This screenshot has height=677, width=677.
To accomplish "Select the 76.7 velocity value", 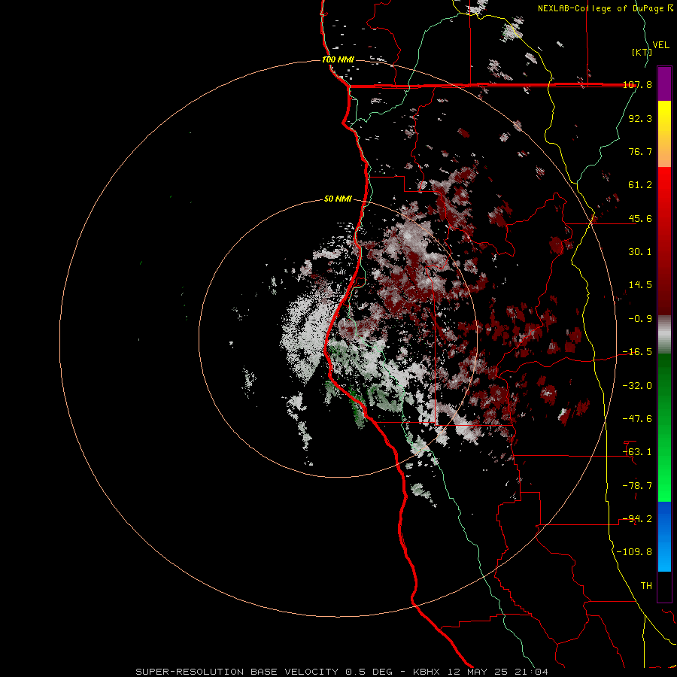I will pos(640,151).
